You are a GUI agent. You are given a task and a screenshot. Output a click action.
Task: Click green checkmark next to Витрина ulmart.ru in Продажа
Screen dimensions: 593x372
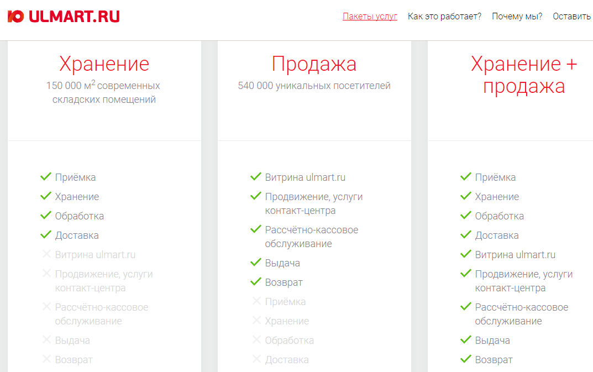tap(256, 177)
